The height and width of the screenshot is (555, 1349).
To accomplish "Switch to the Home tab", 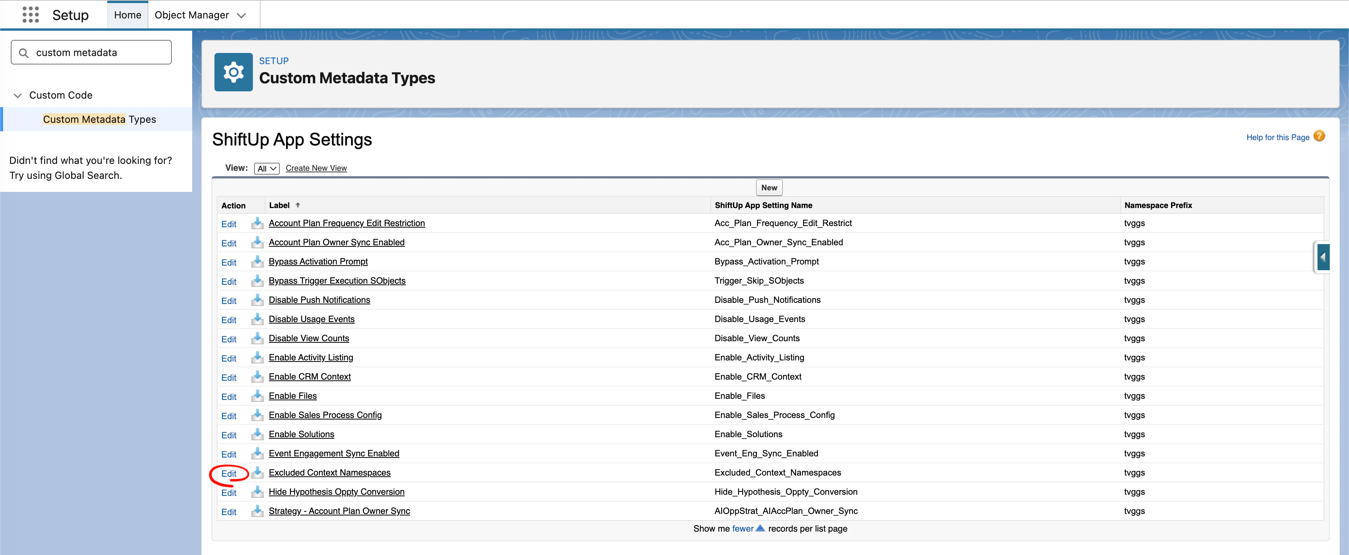I will point(127,15).
